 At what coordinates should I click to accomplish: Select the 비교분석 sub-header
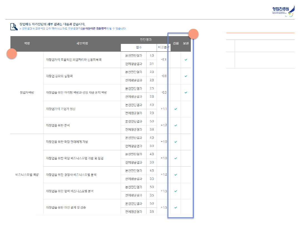(164, 47)
